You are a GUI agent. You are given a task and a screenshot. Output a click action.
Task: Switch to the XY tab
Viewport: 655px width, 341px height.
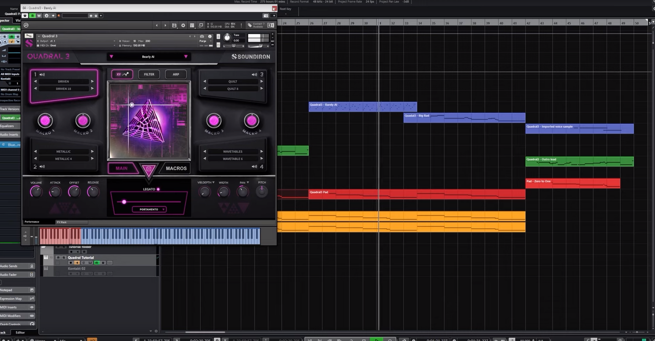point(122,74)
